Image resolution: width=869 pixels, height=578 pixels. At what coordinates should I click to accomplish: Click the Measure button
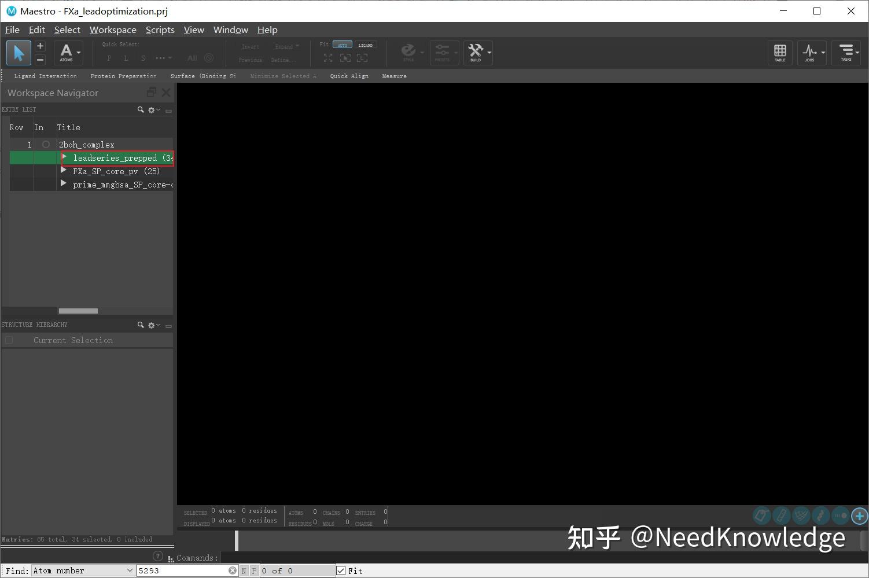click(394, 76)
